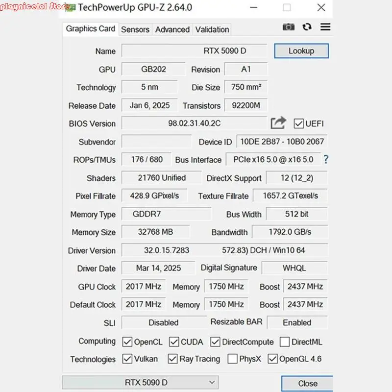Click the BIOS Version 98.02.31.40.2C field

tap(194, 123)
